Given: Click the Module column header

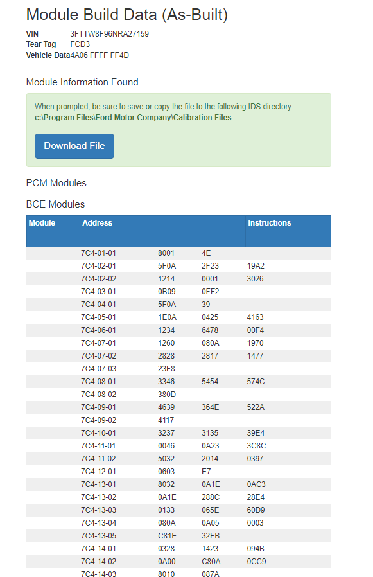Looking at the screenshot, I should 42,222.
